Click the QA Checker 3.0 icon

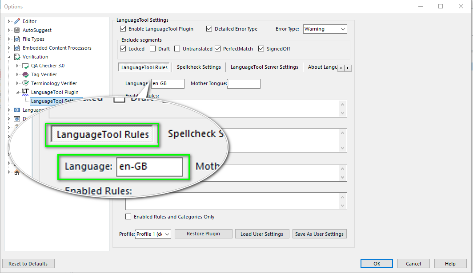[26, 66]
